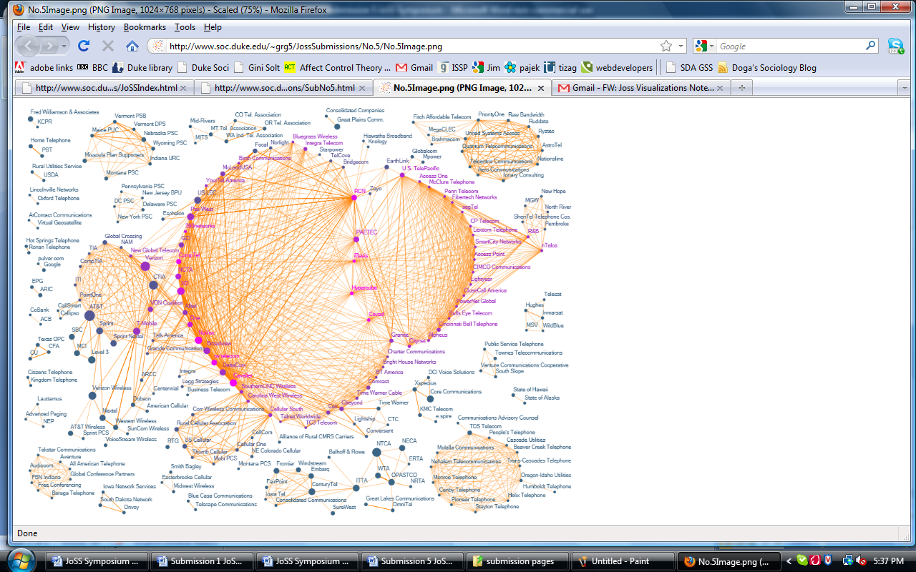Click the search magnifier icon
916x572 pixels.
pyautogui.click(x=870, y=46)
